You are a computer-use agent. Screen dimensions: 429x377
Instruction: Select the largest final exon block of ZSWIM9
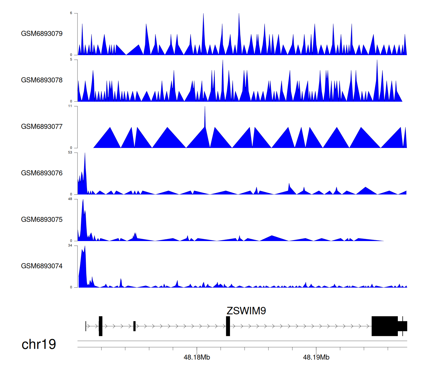384,326
